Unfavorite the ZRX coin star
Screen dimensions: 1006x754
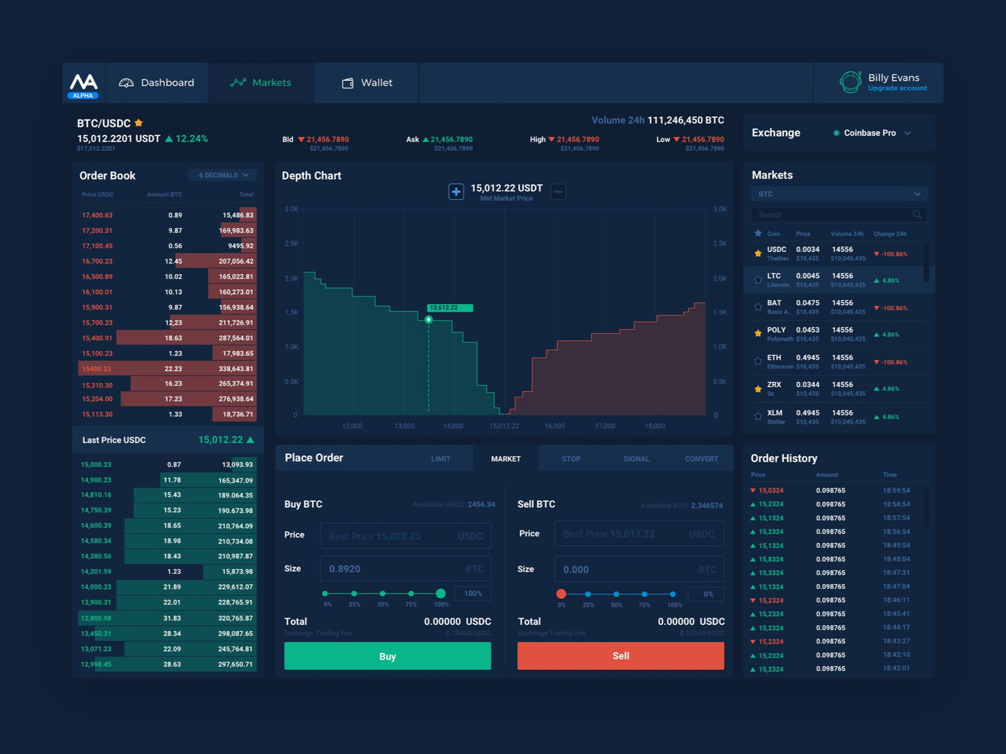(757, 389)
